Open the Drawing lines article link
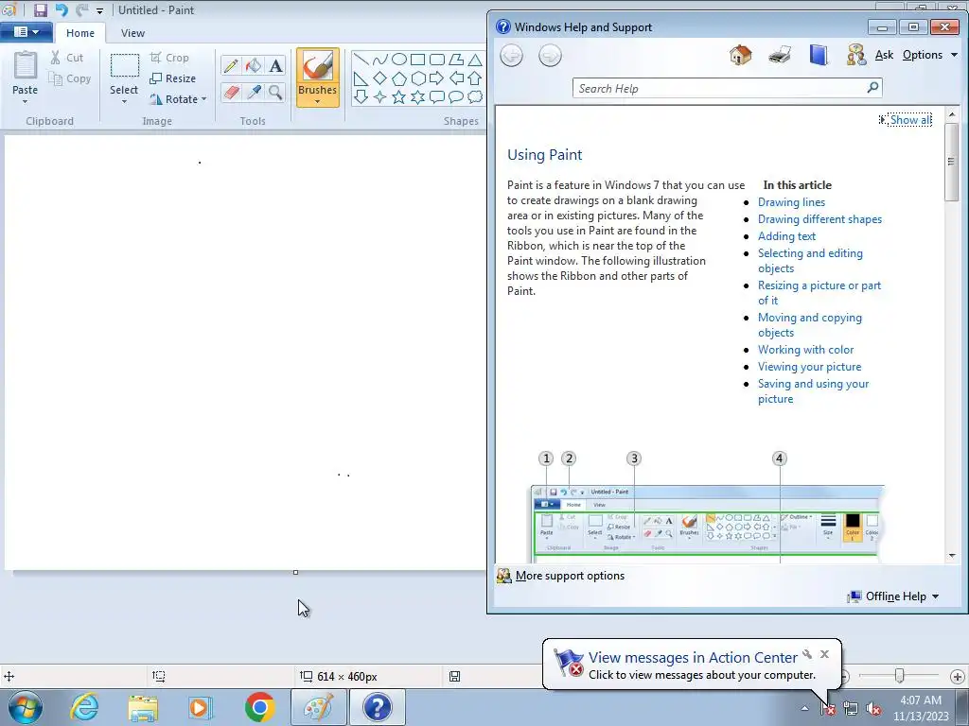This screenshot has height=726, width=969. pos(791,202)
